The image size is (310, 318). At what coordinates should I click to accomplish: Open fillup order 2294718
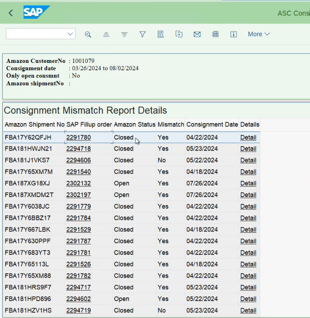point(78,148)
